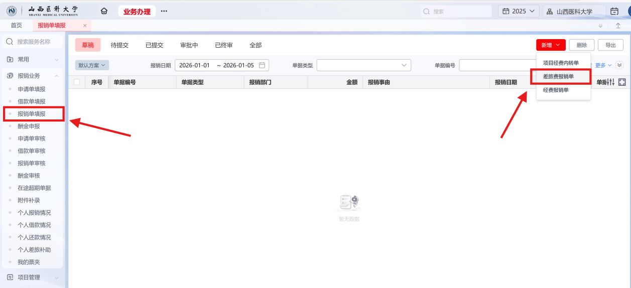
Task: Click the home icon in header
Action: point(104,11)
